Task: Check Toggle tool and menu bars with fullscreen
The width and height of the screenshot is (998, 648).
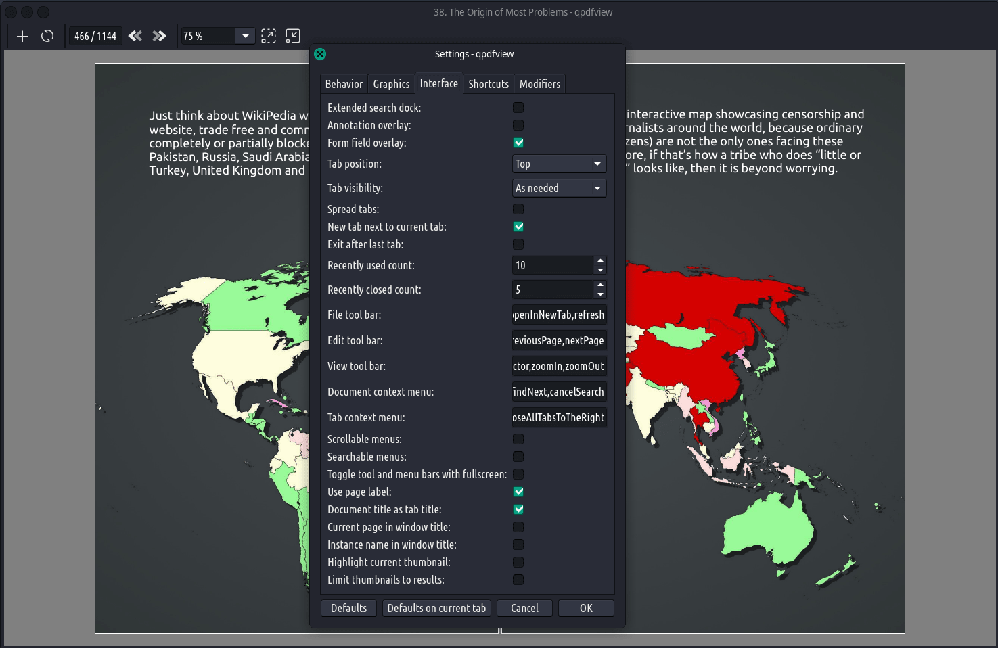Action: [518, 474]
